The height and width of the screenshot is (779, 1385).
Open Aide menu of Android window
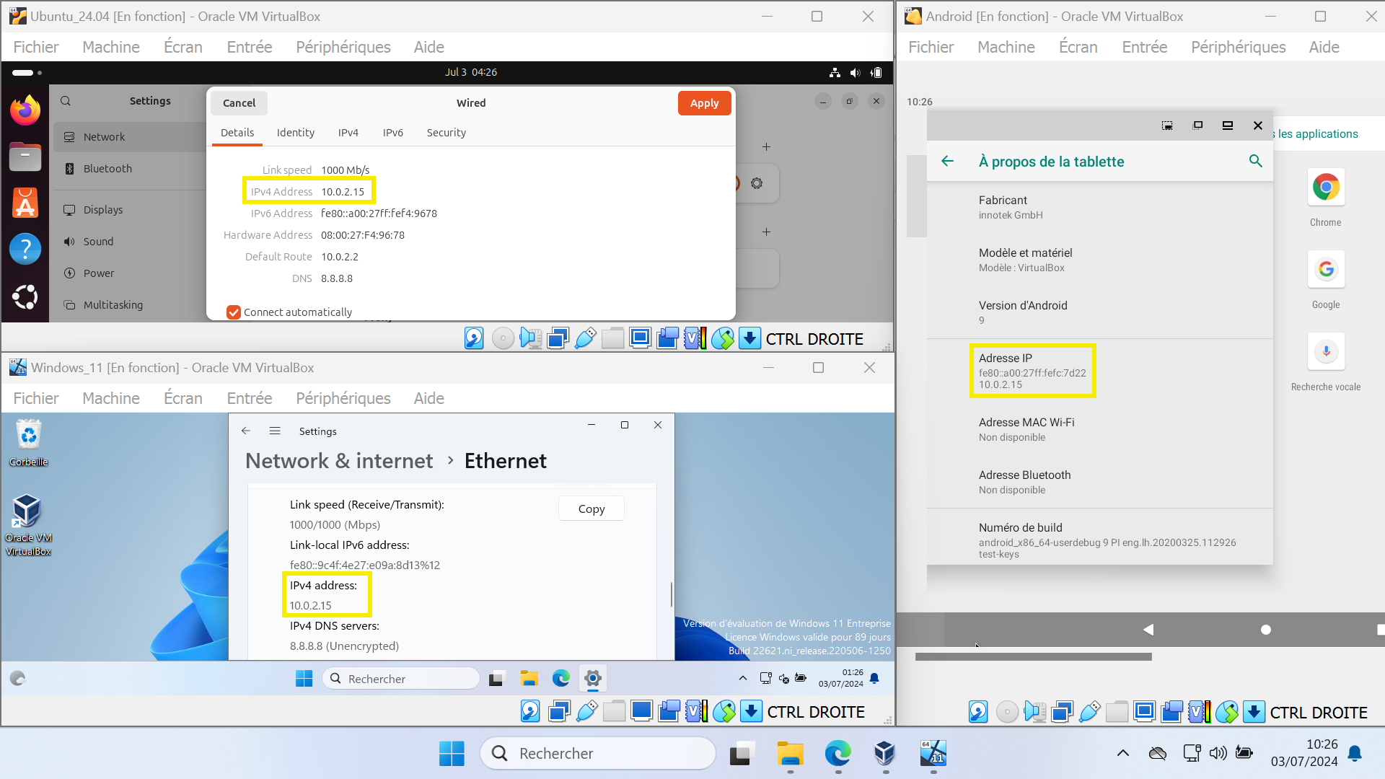(1324, 47)
